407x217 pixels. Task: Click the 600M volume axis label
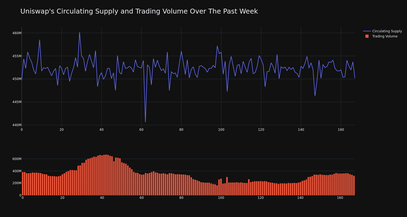tap(17, 159)
